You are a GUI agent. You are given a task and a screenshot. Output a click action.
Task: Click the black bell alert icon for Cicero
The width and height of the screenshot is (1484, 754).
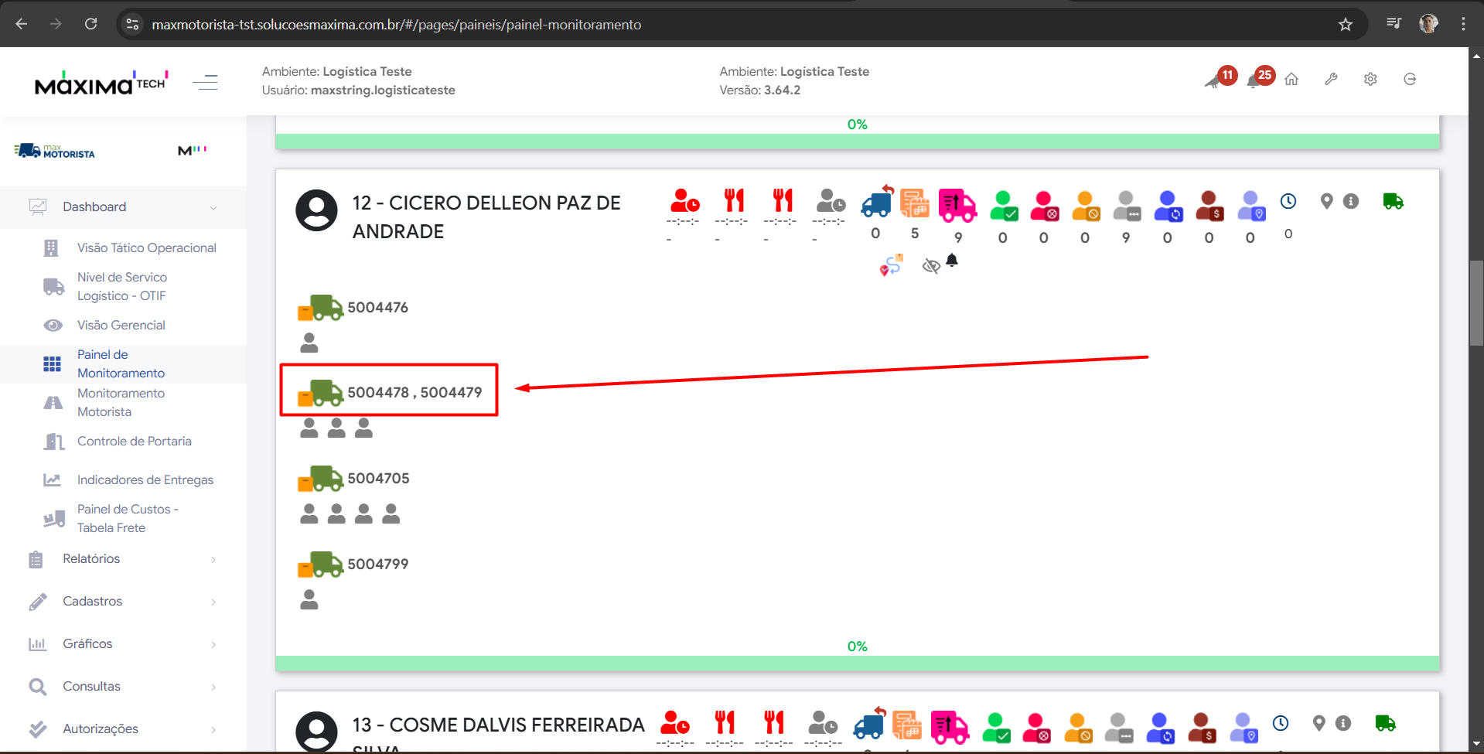[952, 261]
